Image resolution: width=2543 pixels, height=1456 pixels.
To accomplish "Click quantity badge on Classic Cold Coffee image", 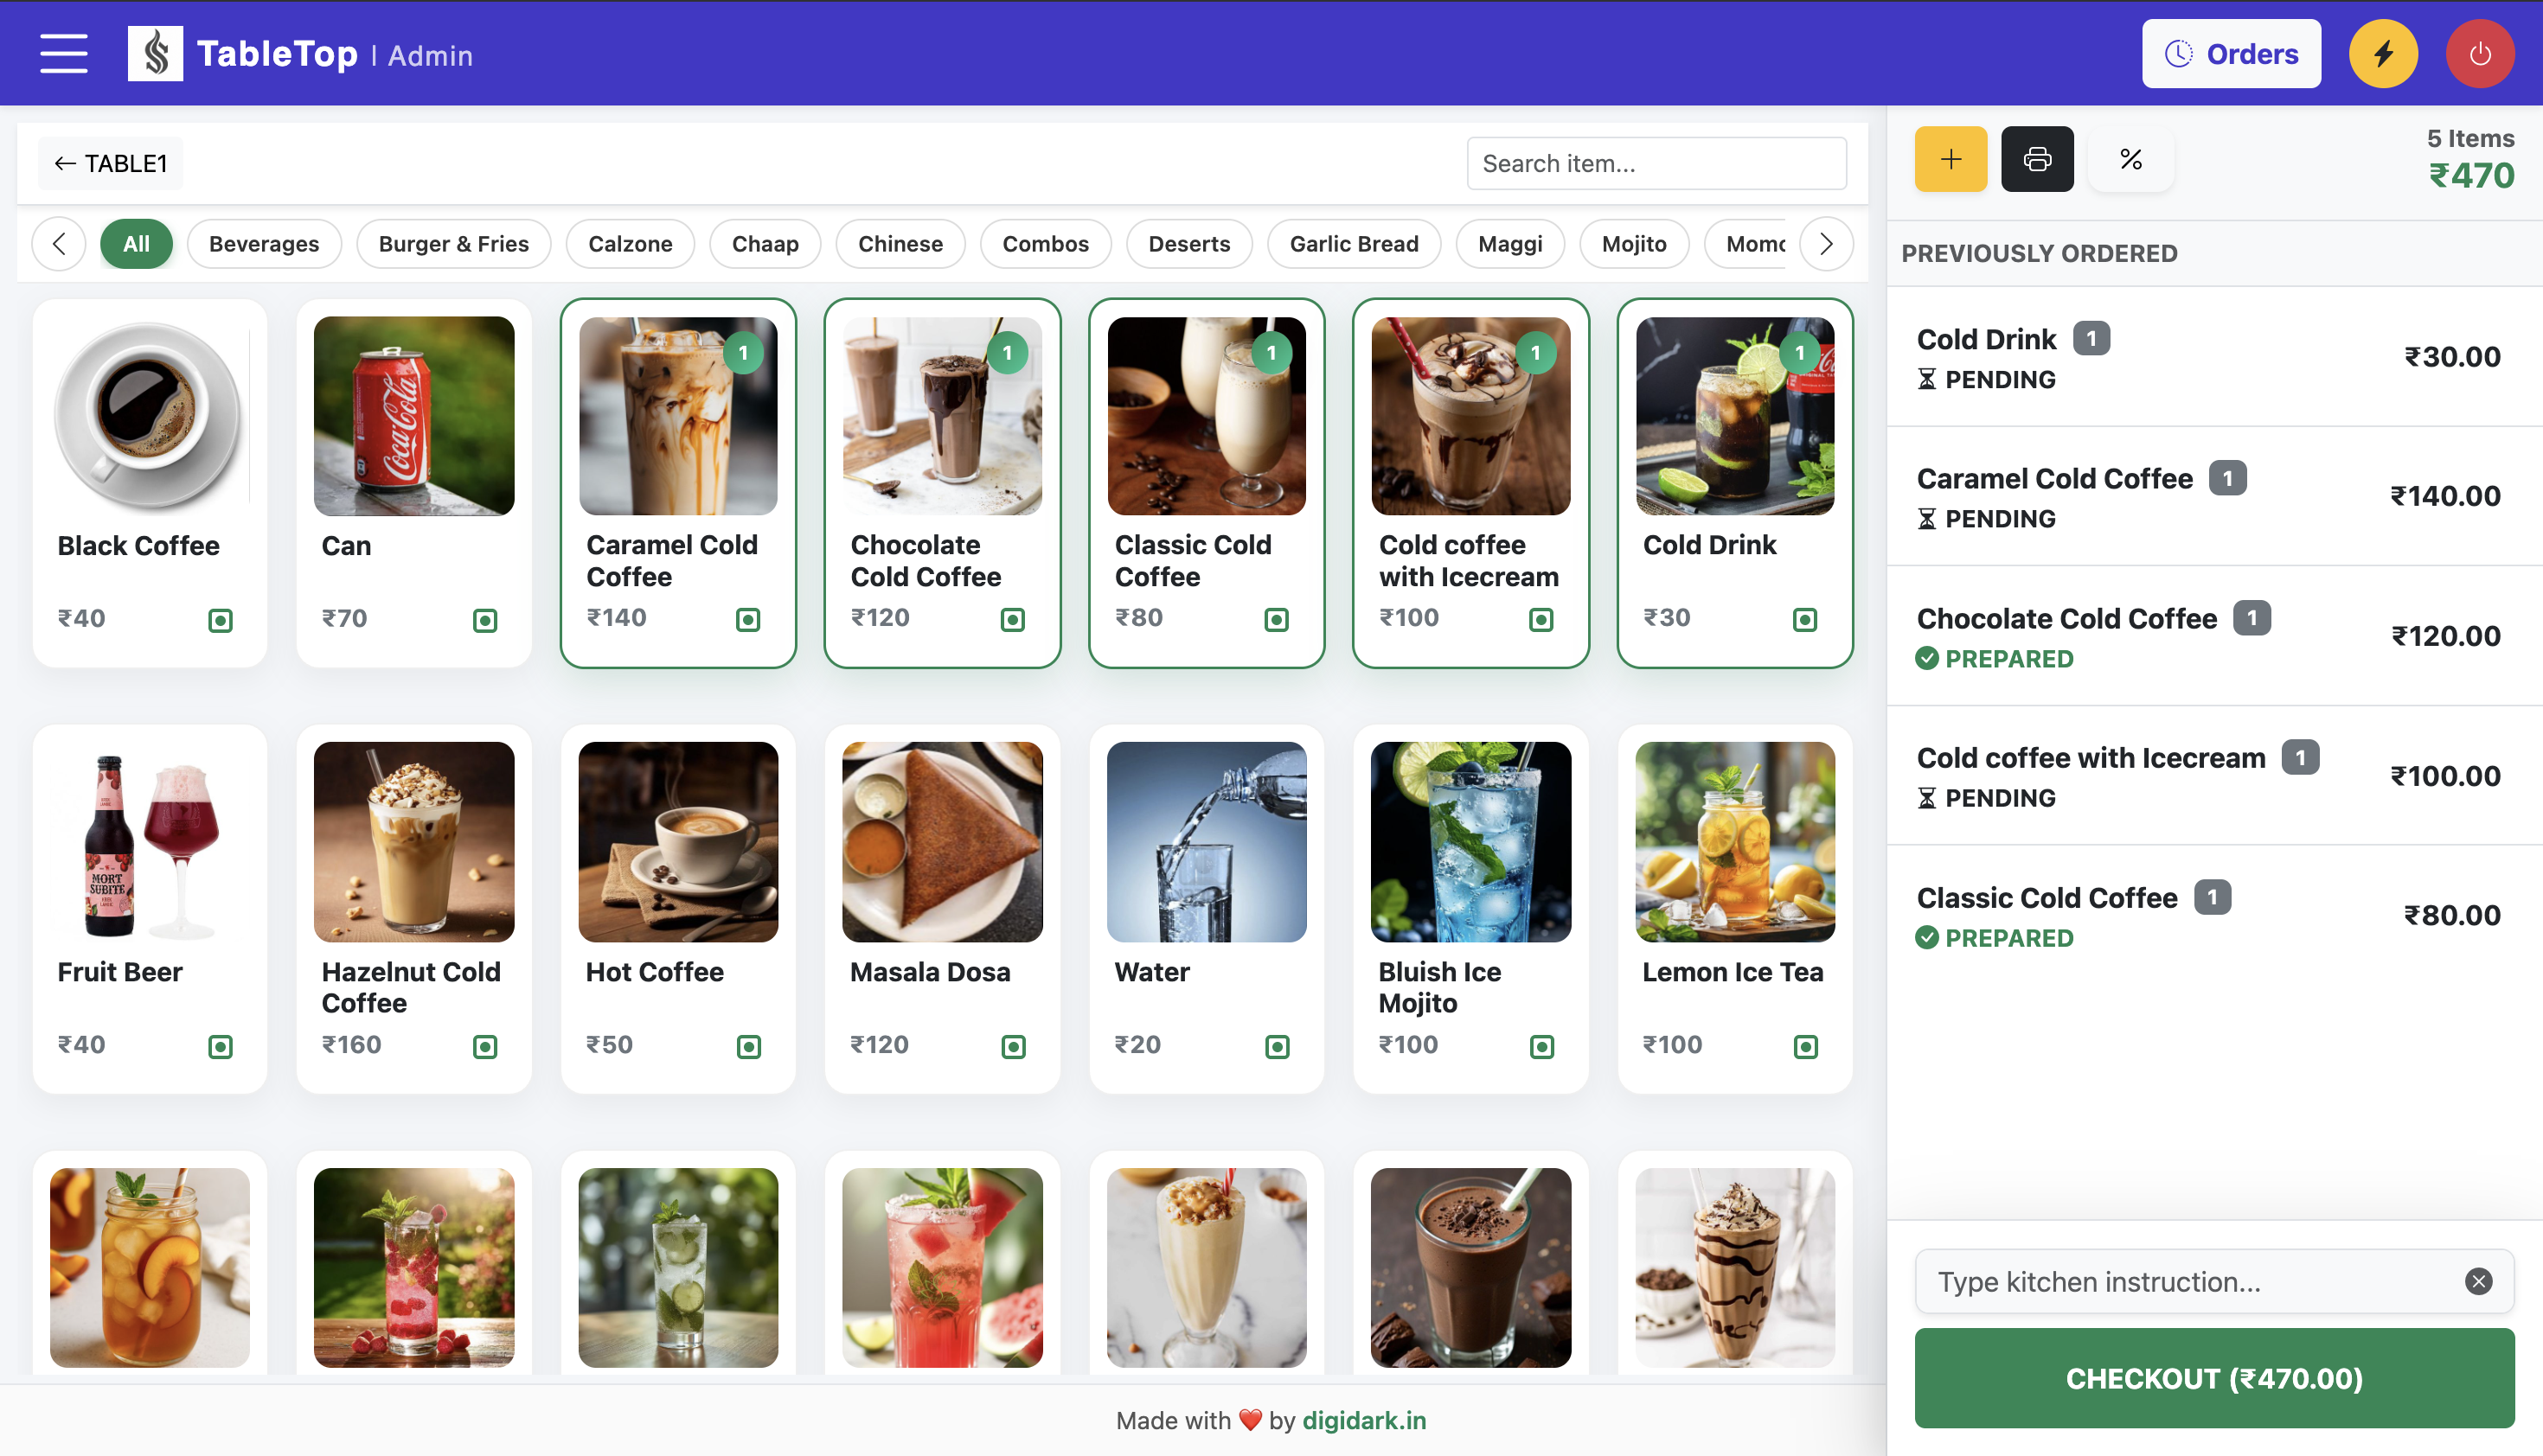I will coord(1271,352).
